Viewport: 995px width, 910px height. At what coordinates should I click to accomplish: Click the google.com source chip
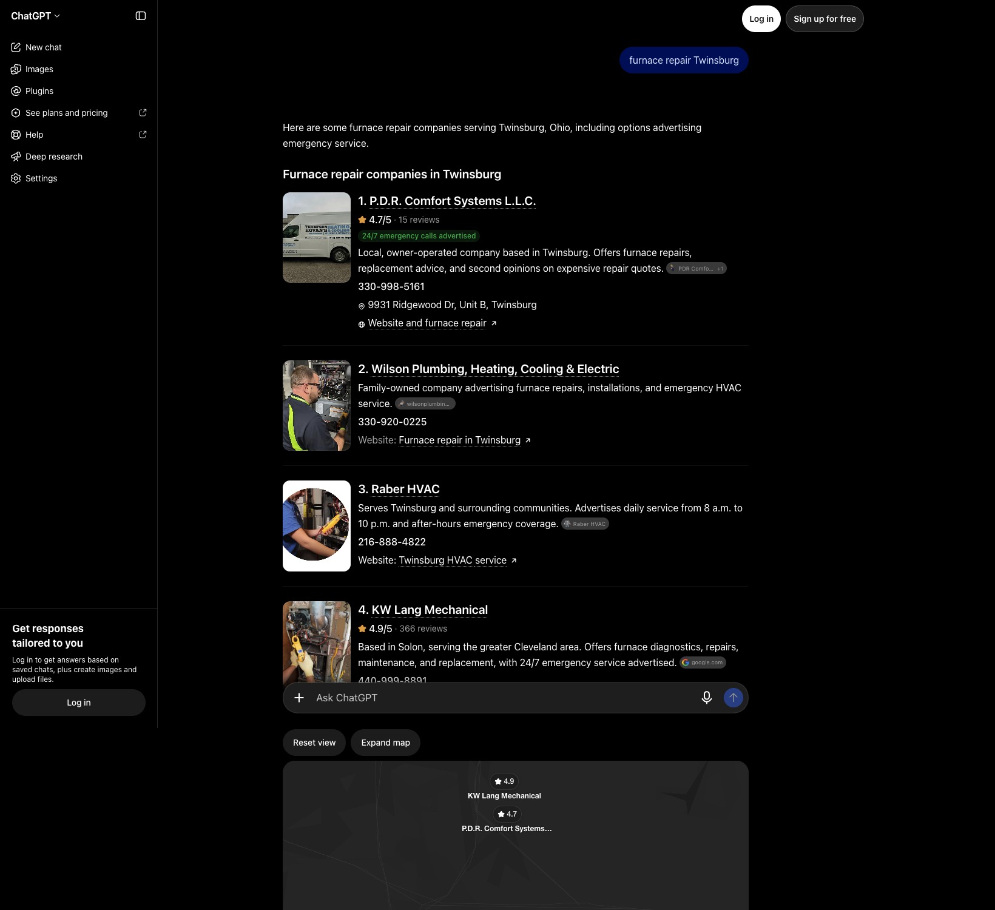tap(703, 662)
